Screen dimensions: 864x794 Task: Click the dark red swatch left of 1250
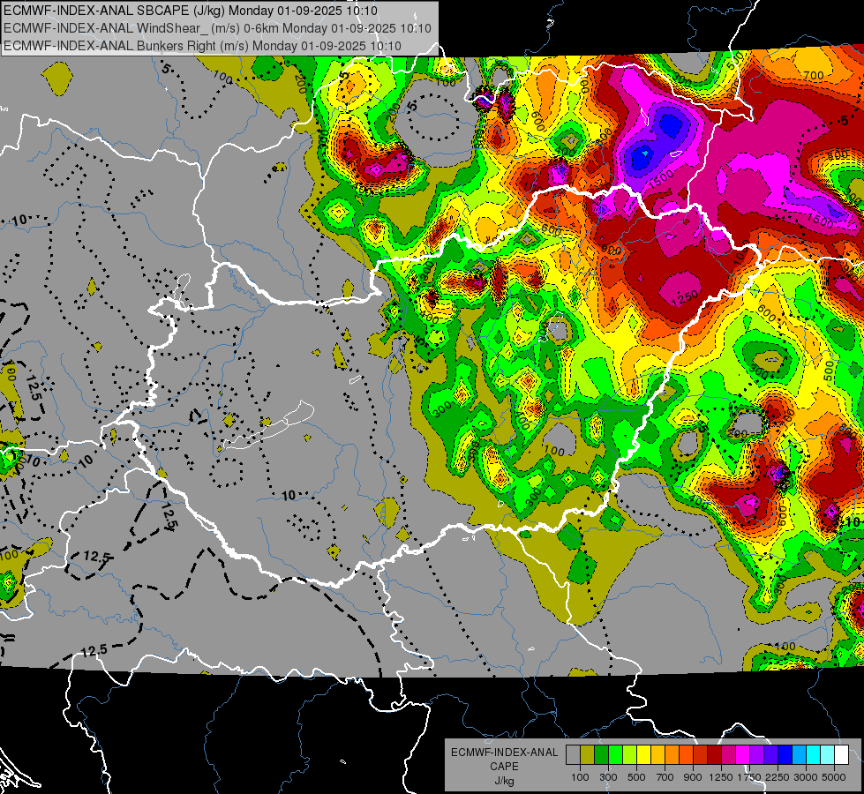point(714,755)
